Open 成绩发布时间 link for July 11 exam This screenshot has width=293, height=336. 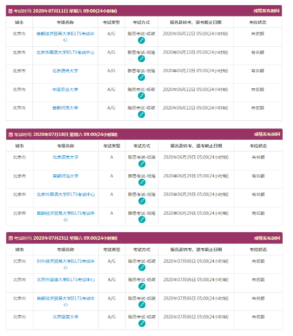tap(267, 10)
